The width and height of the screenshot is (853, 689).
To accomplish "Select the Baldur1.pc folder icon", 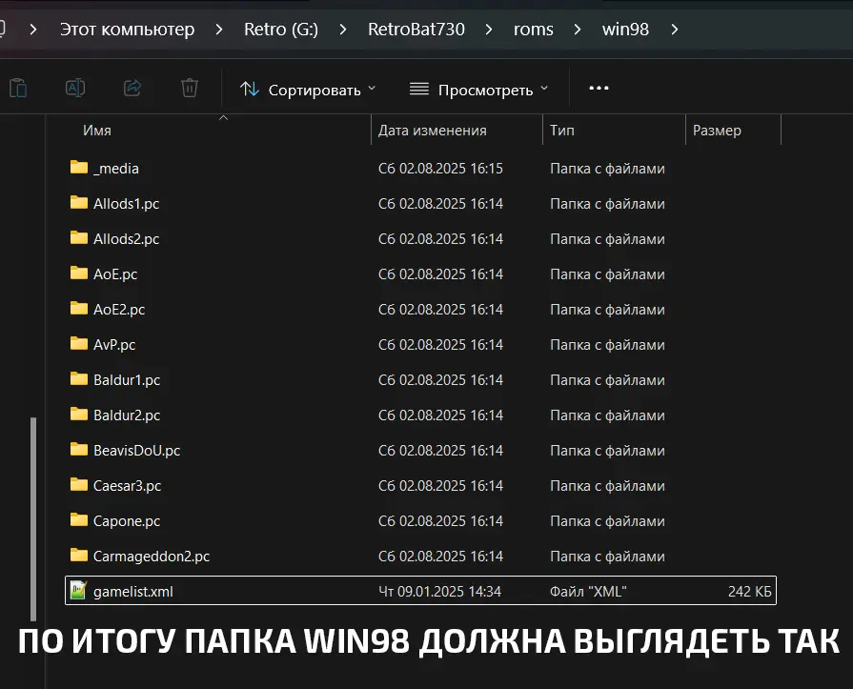I will [x=79, y=379].
